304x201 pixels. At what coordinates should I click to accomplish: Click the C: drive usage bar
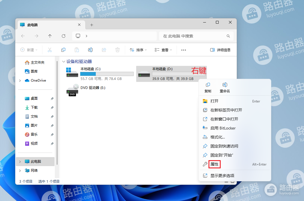107,74
